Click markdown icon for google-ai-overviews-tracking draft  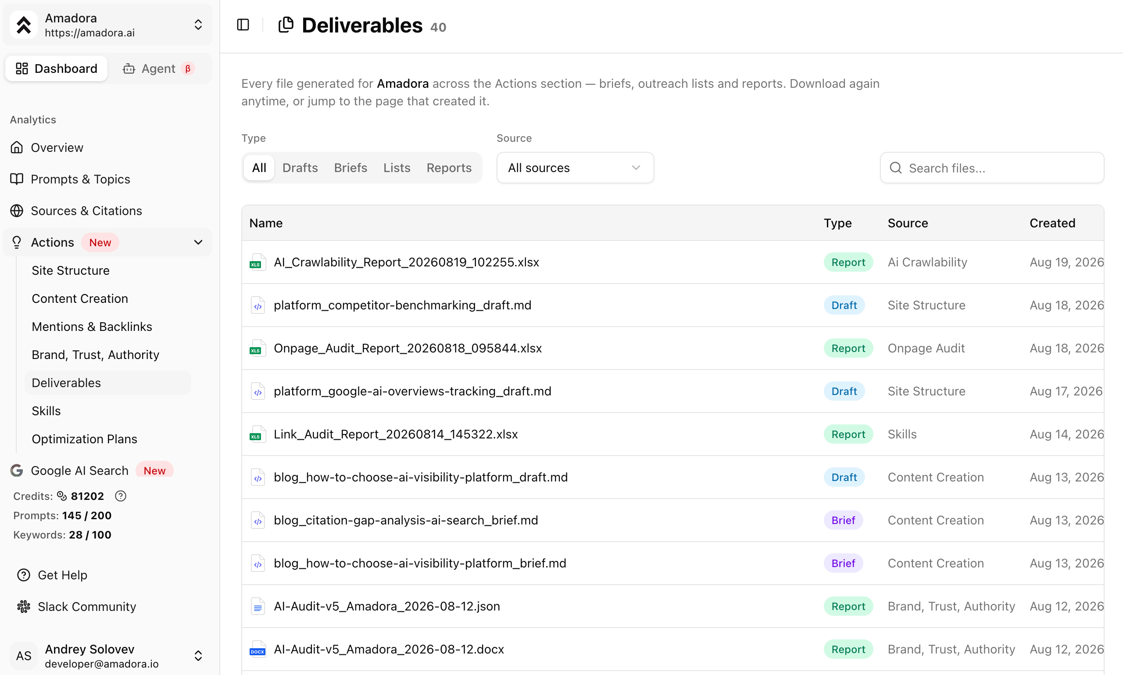[x=258, y=391]
